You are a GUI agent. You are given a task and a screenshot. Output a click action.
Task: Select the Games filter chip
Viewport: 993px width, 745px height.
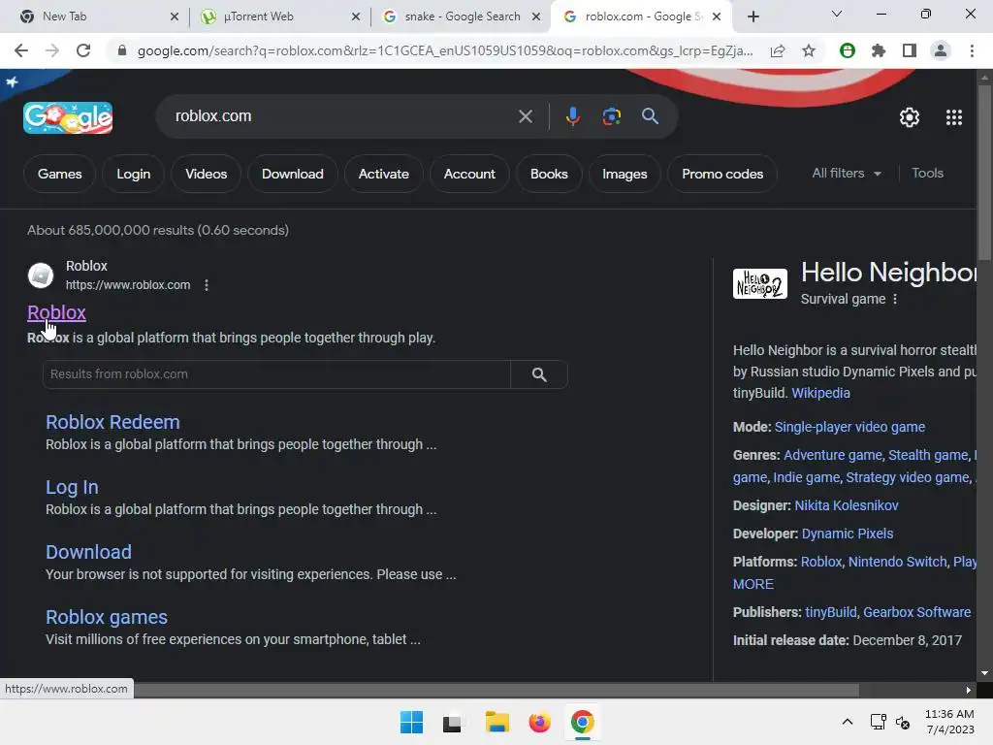coord(59,175)
